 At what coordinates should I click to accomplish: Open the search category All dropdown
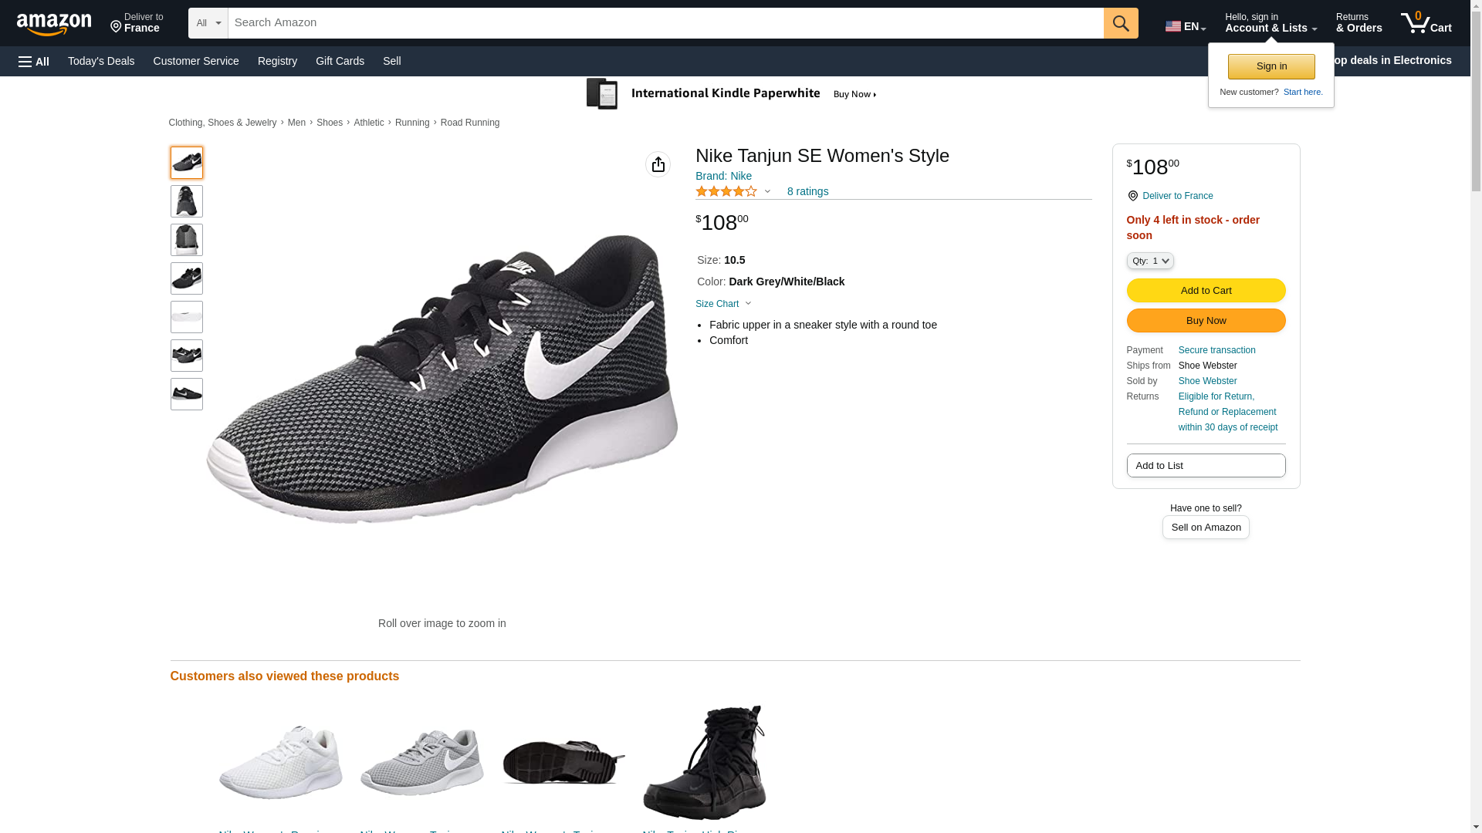208,23
